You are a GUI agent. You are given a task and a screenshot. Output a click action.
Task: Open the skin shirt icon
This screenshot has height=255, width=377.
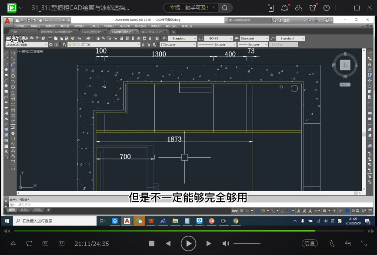click(312, 8)
